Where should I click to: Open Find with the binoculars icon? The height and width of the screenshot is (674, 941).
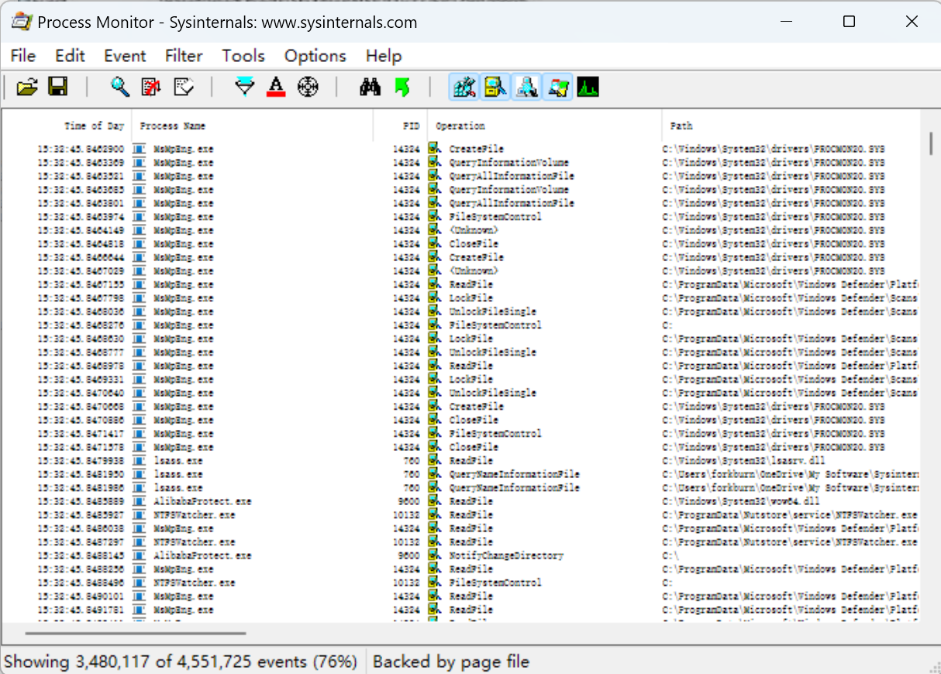[370, 87]
